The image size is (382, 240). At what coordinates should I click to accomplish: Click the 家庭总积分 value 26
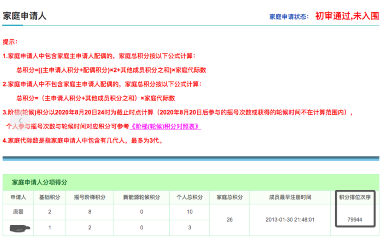tap(230, 219)
